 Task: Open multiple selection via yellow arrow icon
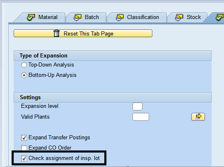click(x=198, y=117)
